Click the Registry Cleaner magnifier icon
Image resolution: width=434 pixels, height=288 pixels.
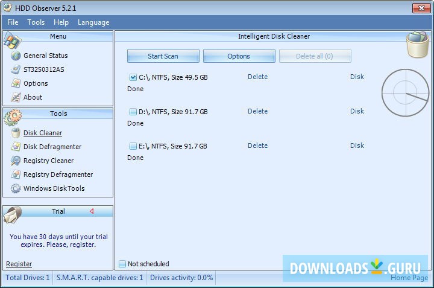click(x=16, y=161)
